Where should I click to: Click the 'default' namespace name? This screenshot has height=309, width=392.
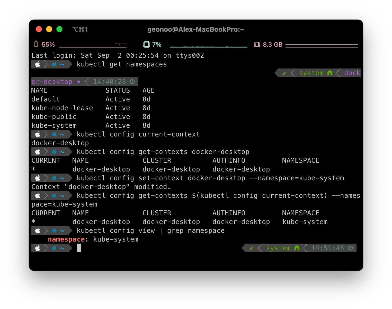click(x=46, y=99)
